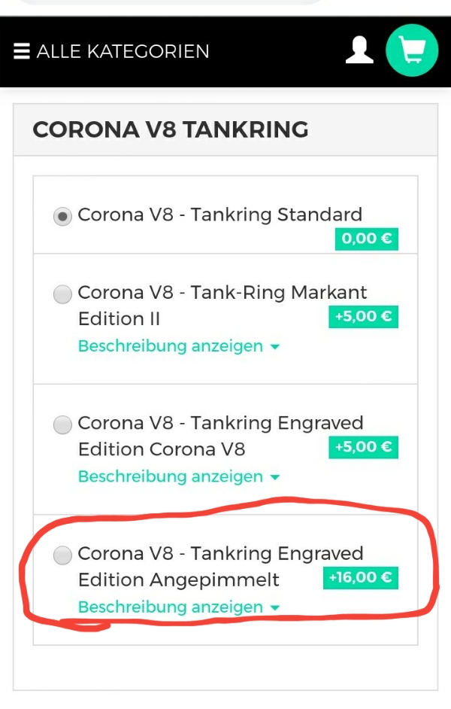Expand description for Markant Edition II
This screenshot has width=451, height=709.
[x=171, y=346]
